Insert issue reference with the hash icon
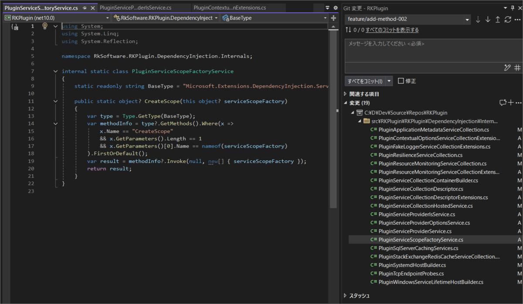This screenshot has width=523, height=304. 517,68
